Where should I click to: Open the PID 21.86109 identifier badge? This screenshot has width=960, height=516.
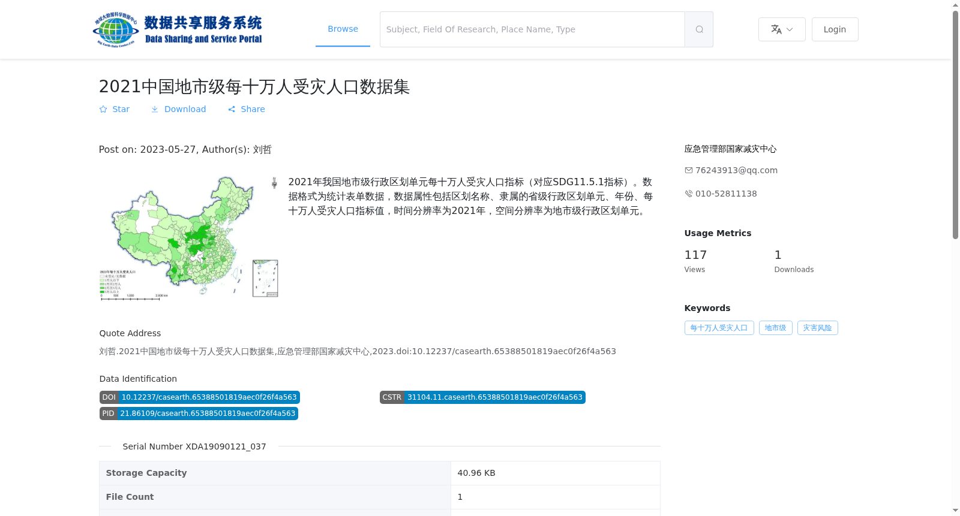tap(199, 414)
